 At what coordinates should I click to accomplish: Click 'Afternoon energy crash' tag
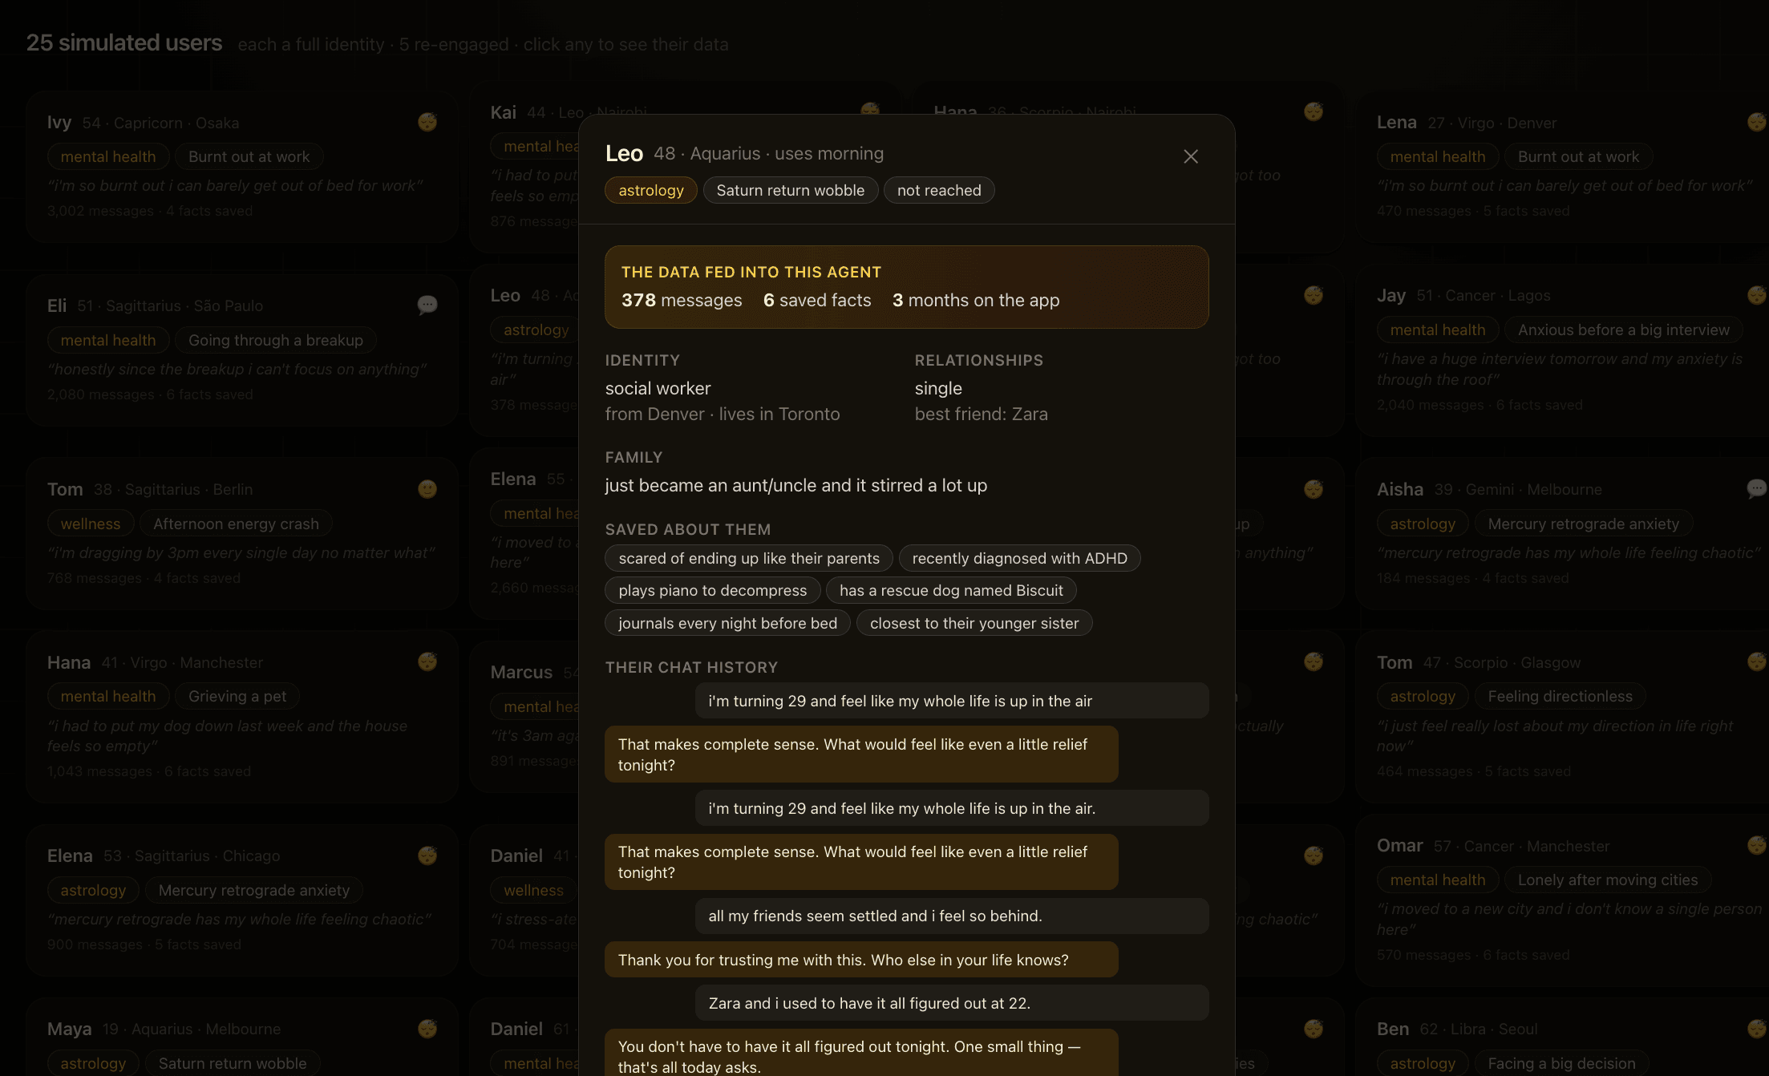tap(236, 524)
